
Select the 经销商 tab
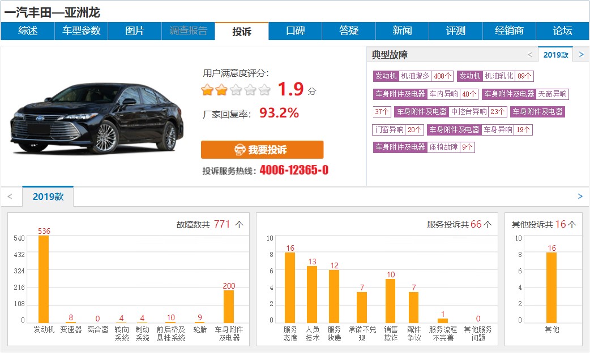click(508, 32)
